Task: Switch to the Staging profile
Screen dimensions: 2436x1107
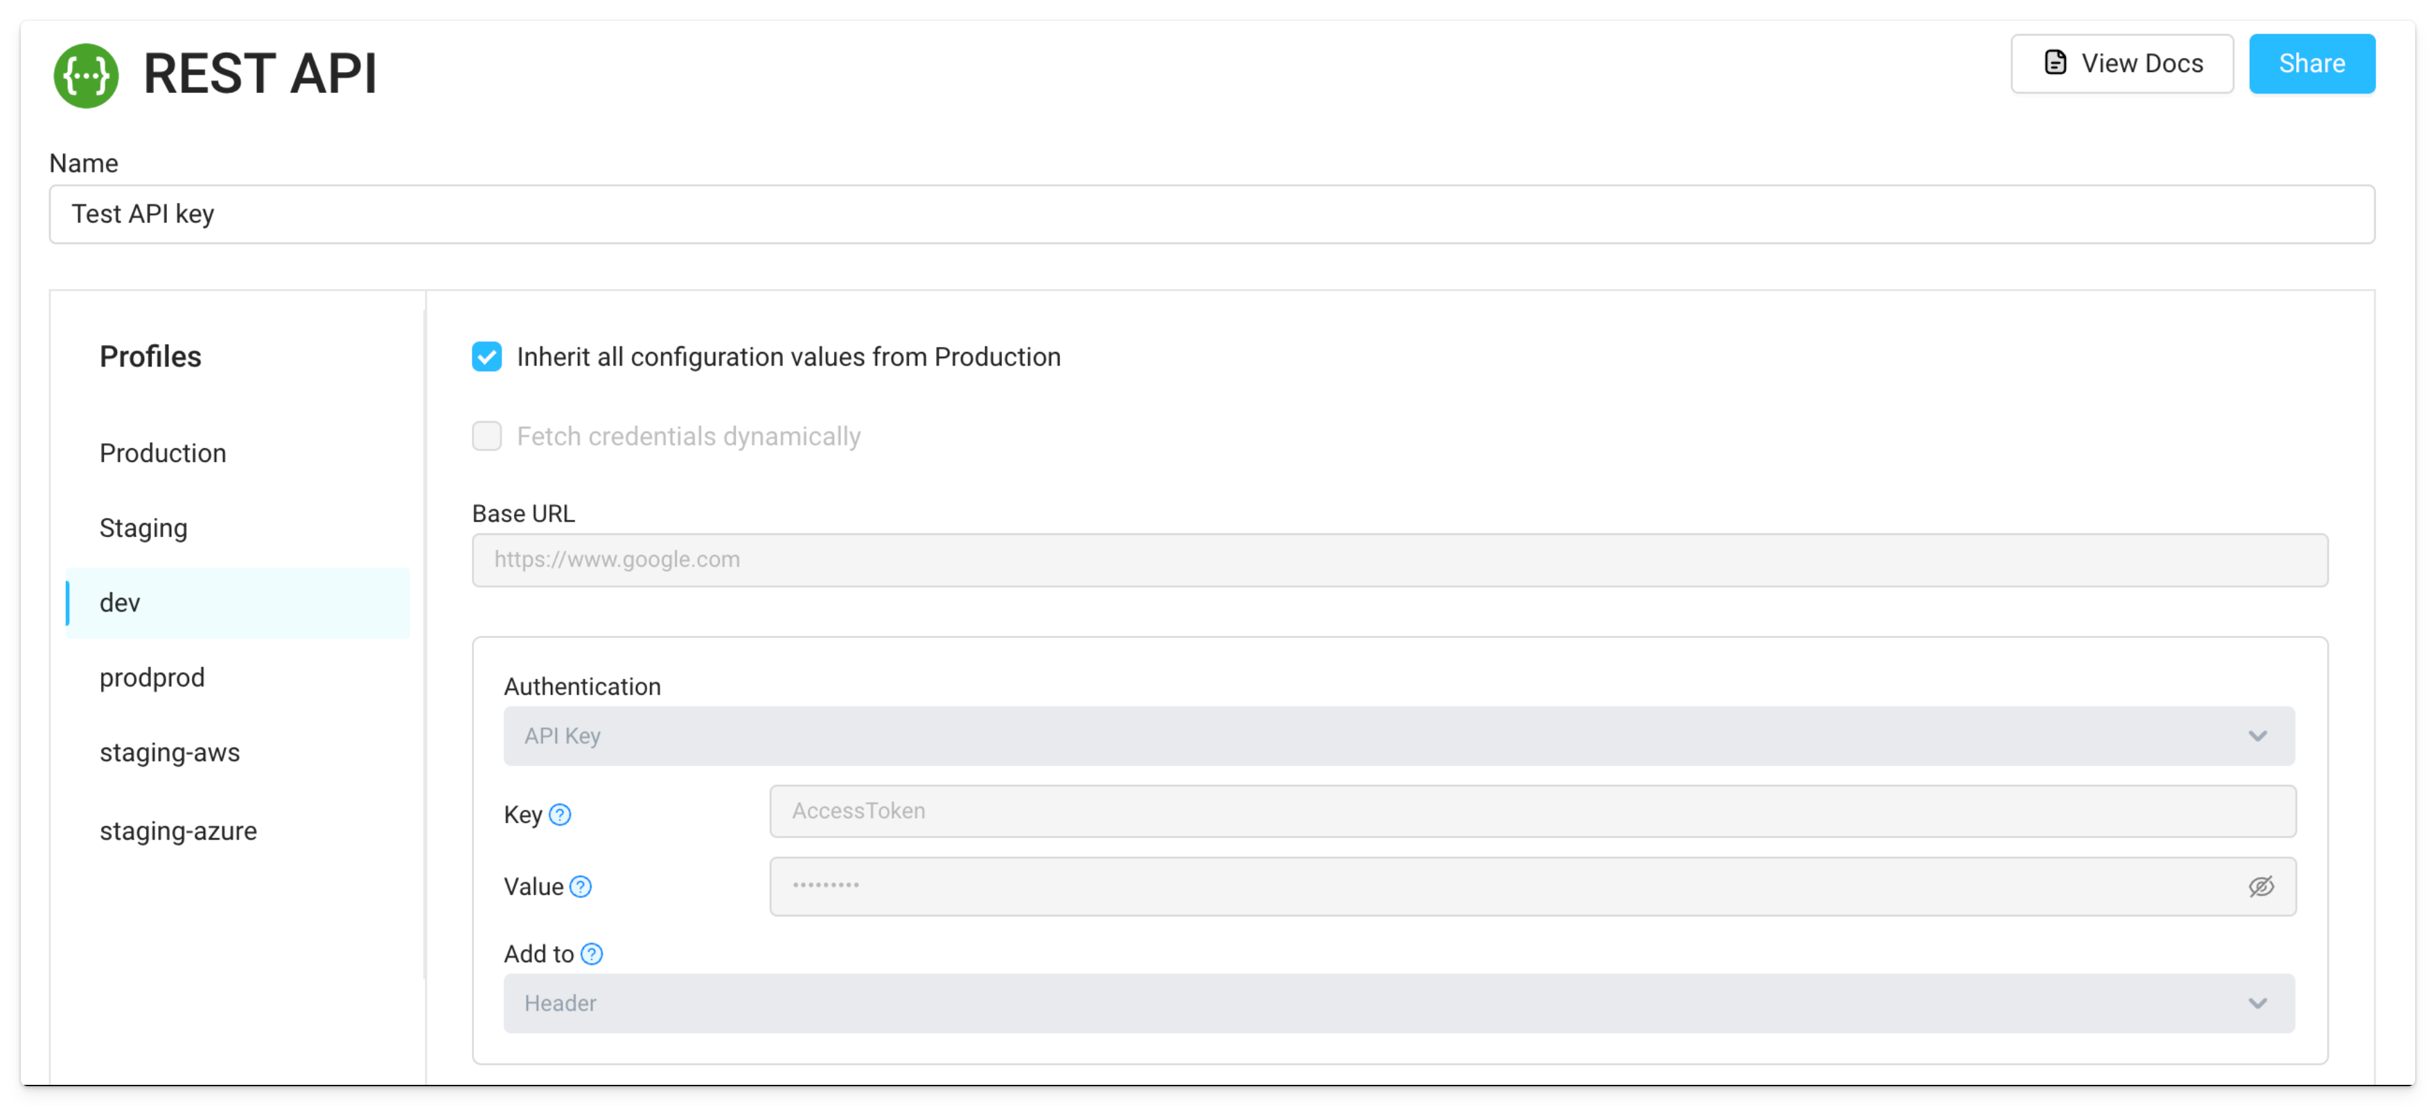Action: [143, 527]
